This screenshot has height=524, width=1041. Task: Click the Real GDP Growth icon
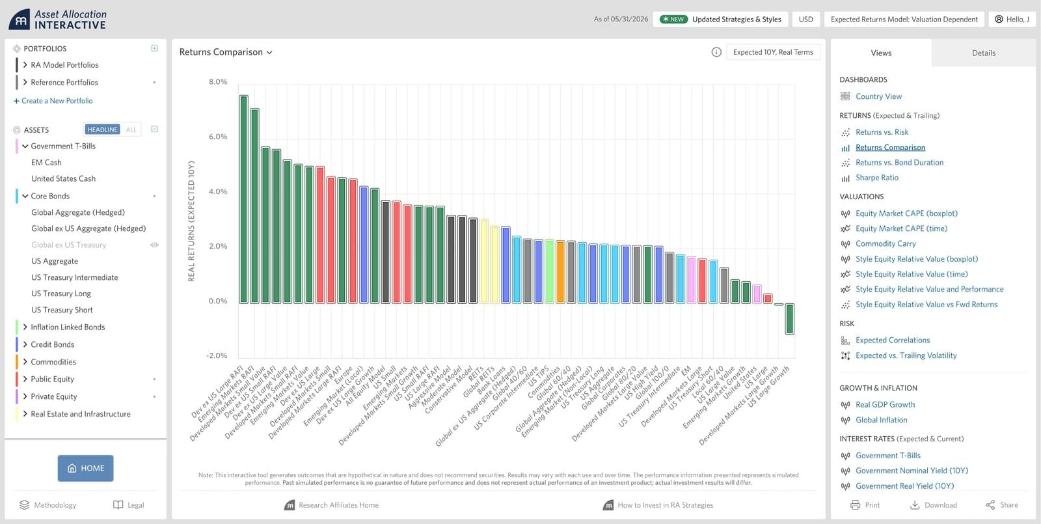[845, 405]
